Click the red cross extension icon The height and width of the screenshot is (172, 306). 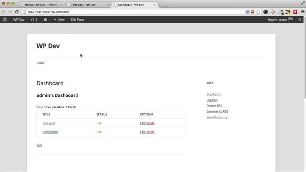[273, 11]
